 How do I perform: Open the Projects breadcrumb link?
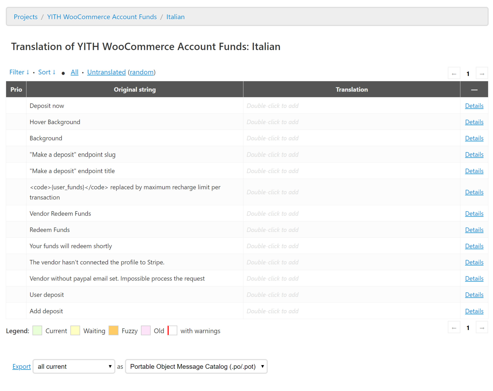pyautogui.click(x=26, y=17)
